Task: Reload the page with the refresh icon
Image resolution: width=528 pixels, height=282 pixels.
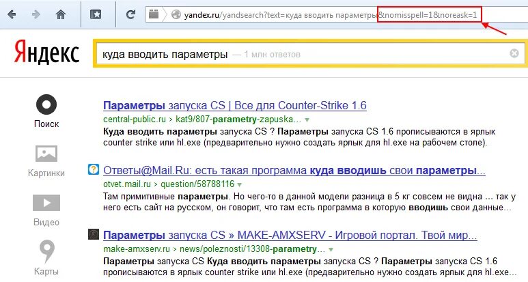Action: coord(130,14)
